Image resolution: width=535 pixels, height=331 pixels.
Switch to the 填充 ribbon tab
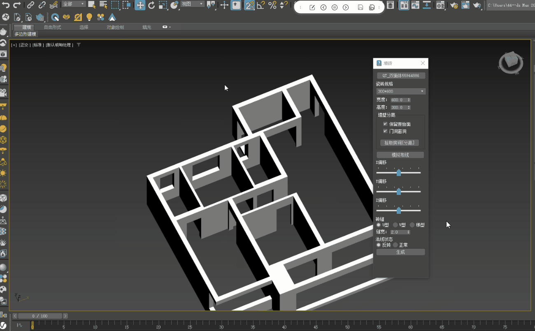147,27
